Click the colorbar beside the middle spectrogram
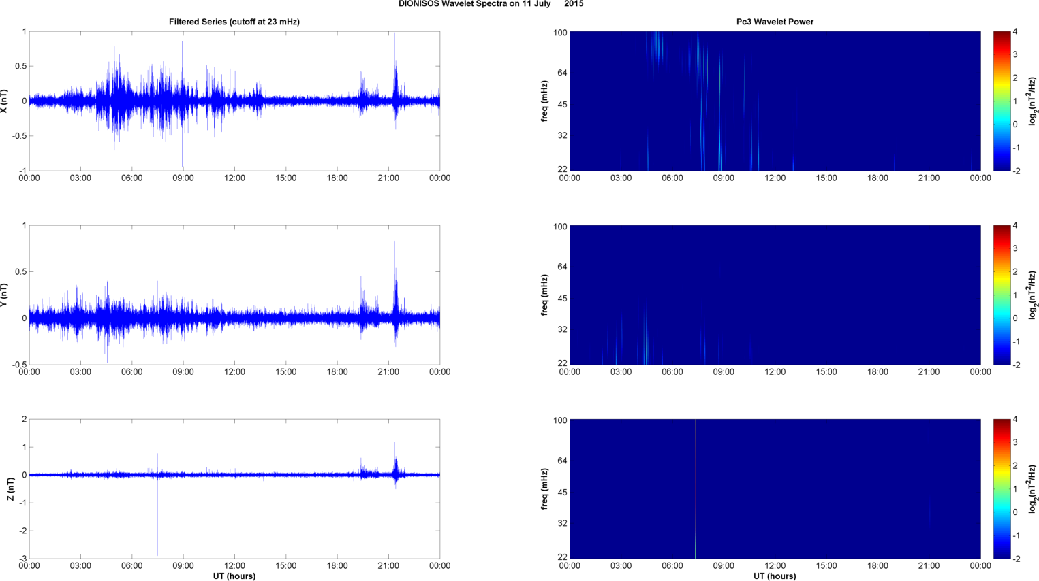The image size is (1039, 581). [x=1002, y=295]
